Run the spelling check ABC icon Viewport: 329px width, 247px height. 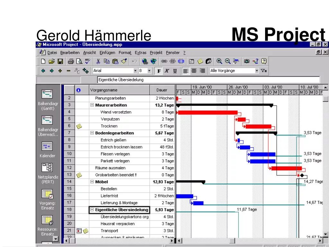(88, 61)
